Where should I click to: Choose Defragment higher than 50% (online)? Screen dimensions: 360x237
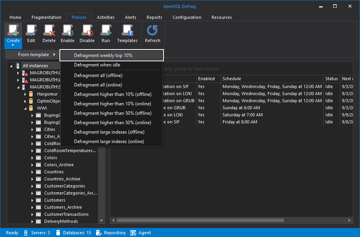111,123
